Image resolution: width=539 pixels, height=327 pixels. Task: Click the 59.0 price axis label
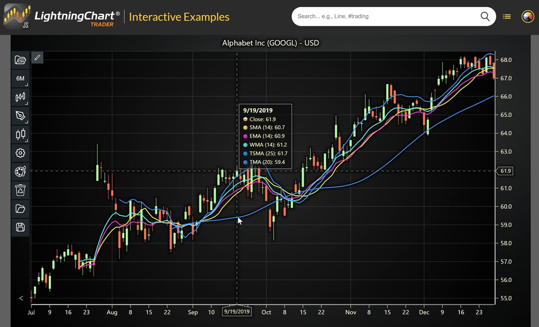(506, 225)
